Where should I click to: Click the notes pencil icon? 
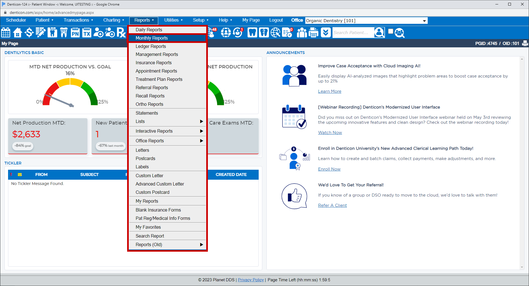click(41, 32)
